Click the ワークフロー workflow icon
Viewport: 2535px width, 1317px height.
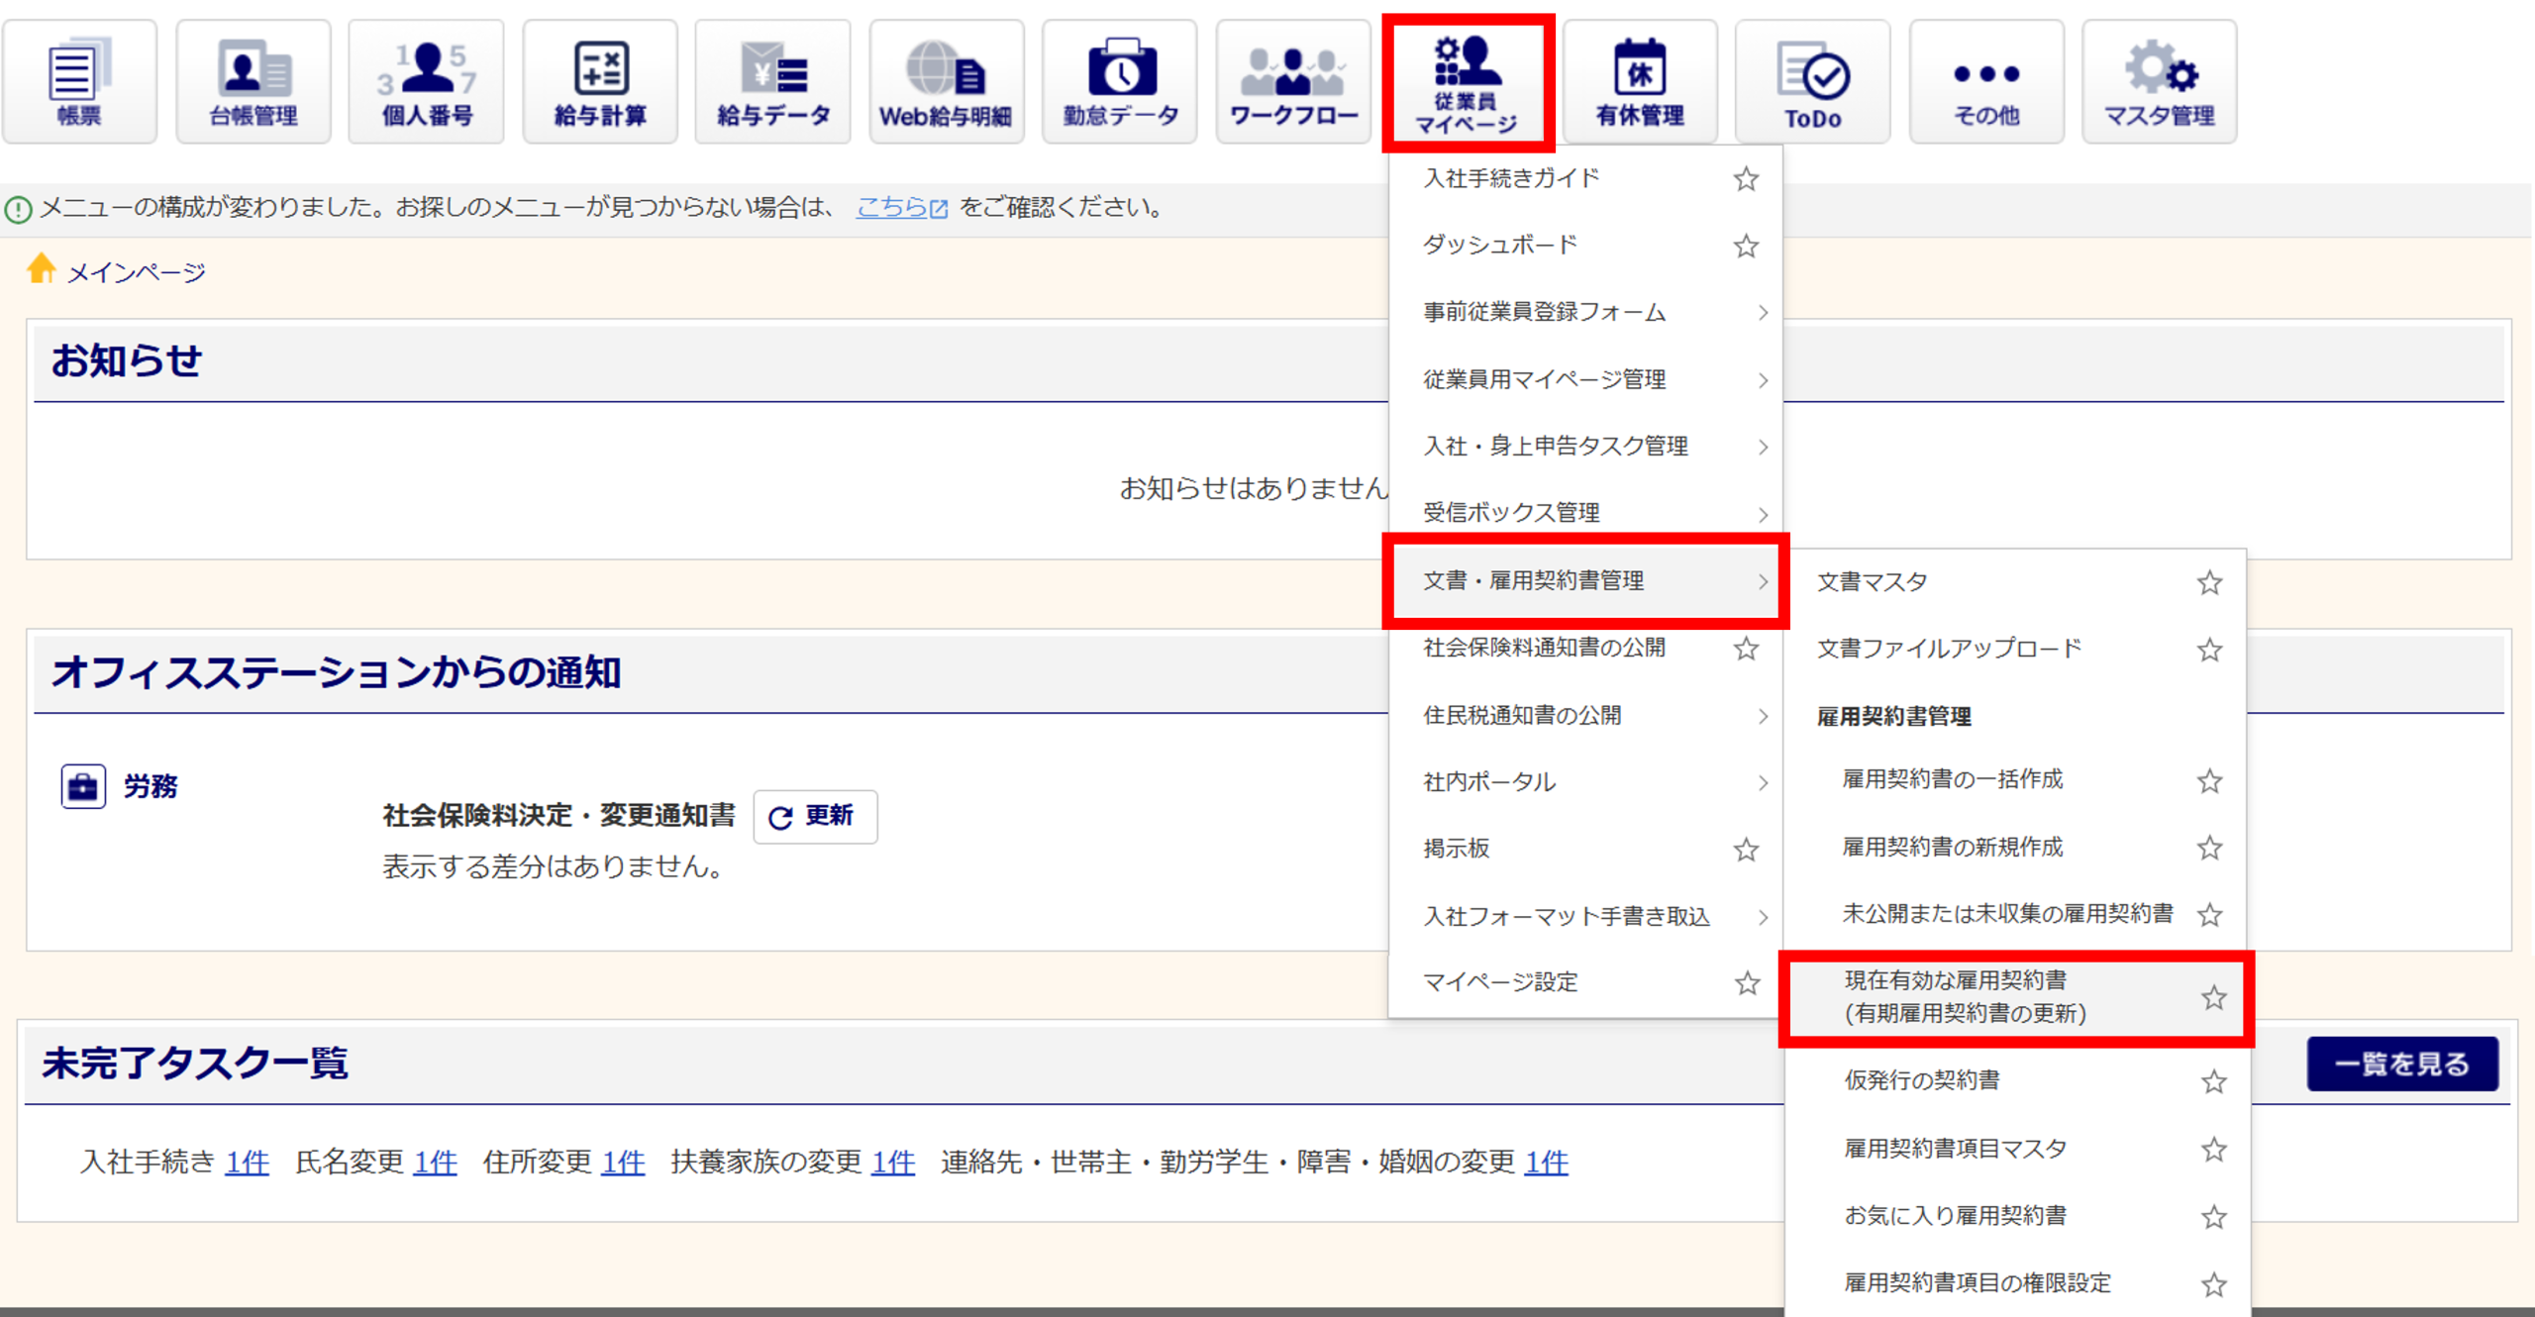(x=1293, y=81)
